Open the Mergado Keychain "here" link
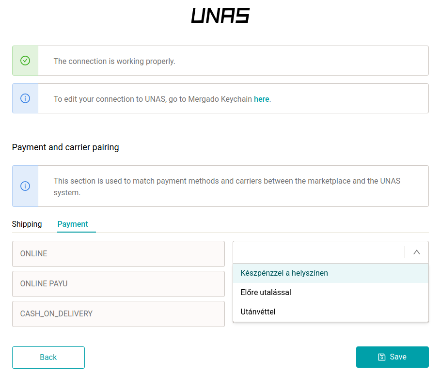Screen dimensions: 440x375 click(x=261, y=99)
